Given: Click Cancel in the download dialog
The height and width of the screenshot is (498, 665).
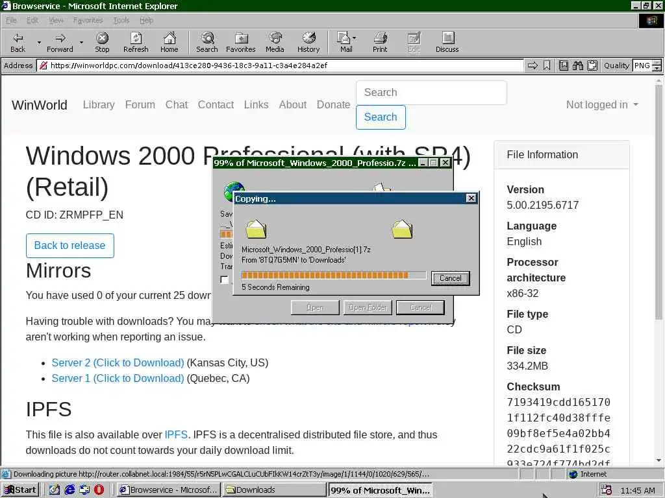Looking at the screenshot, I should click(x=420, y=307).
